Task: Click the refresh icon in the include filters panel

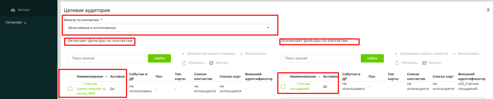Action: (x=184, y=63)
